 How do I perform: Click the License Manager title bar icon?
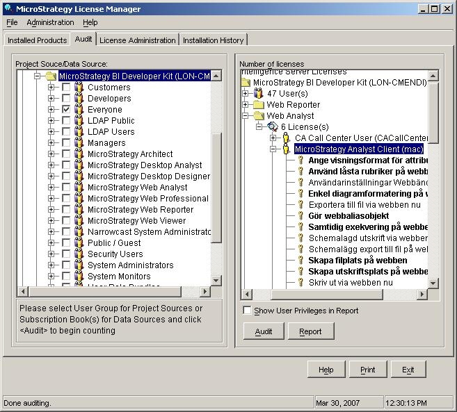[8, 8]
